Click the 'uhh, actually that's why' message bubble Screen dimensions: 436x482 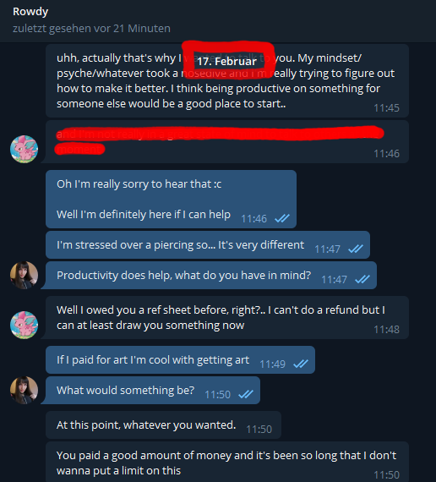click(227, 81)
